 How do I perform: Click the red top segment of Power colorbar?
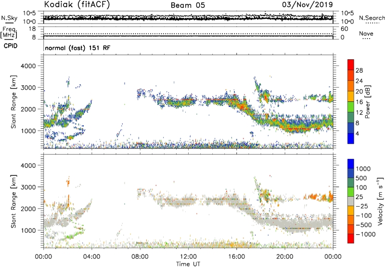[x=351, y=65]
